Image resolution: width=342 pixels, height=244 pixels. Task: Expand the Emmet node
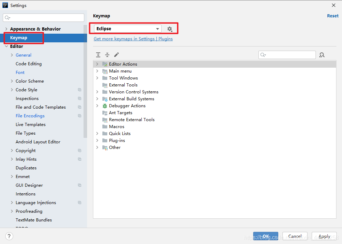pos(12,177)
